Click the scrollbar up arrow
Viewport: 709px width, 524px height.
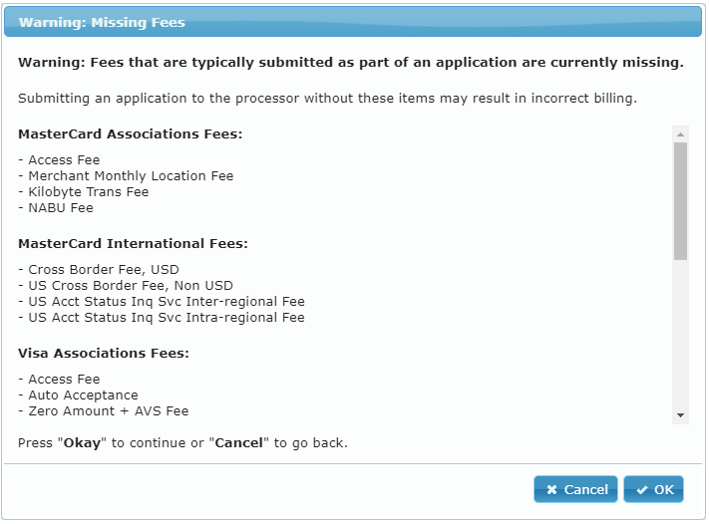point(680,134)
